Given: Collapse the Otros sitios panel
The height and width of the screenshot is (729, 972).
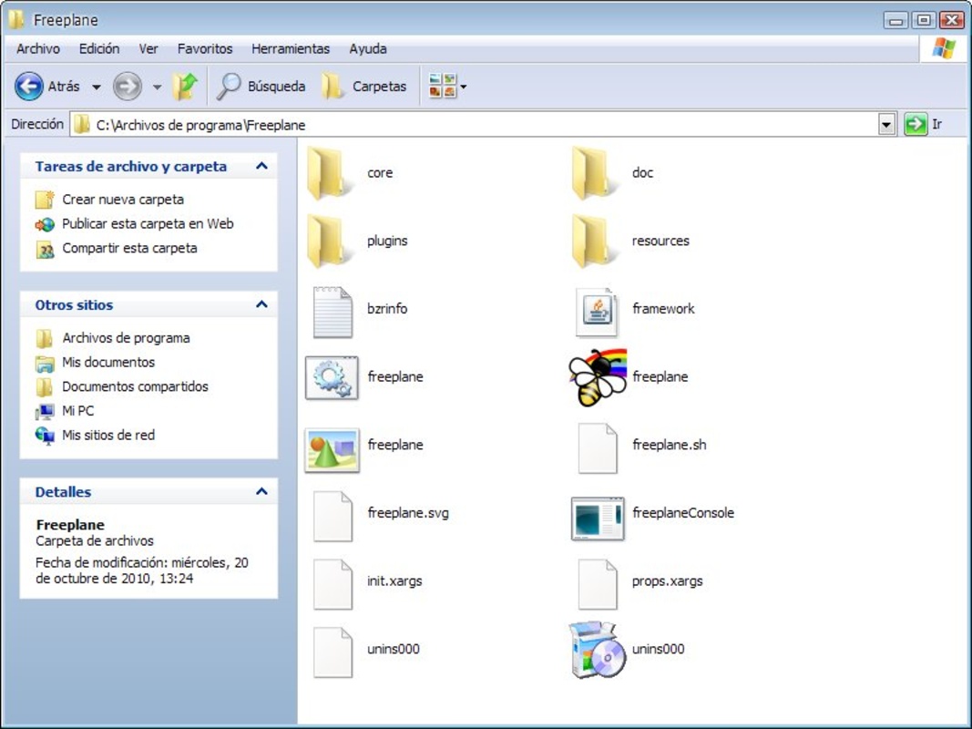Looking at the screenshot, I should click(x=261, y=304).
